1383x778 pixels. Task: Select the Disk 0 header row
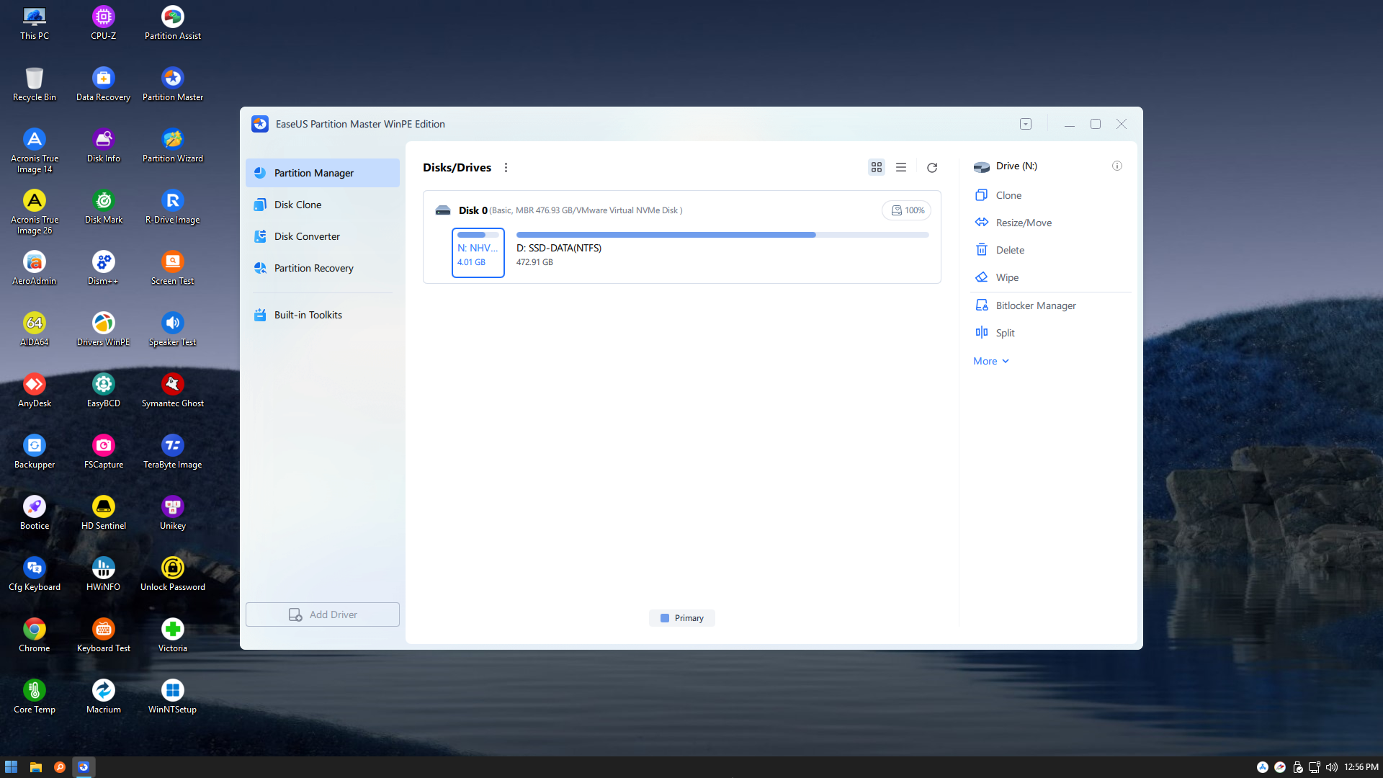[x=681, y=210]
